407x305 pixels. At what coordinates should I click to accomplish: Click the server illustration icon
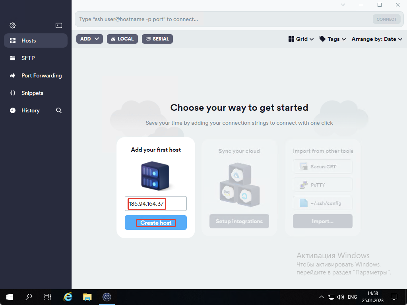[155, 175]
